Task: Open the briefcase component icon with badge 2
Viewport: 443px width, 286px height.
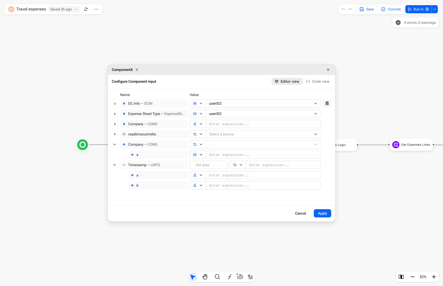Action: point(239,277)
